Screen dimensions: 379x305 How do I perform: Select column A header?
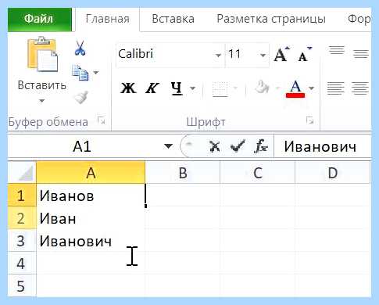[91, 172]
